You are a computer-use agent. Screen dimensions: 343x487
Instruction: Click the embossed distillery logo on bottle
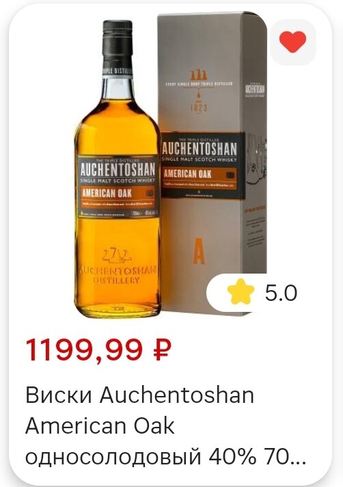[x=118, y=265]
